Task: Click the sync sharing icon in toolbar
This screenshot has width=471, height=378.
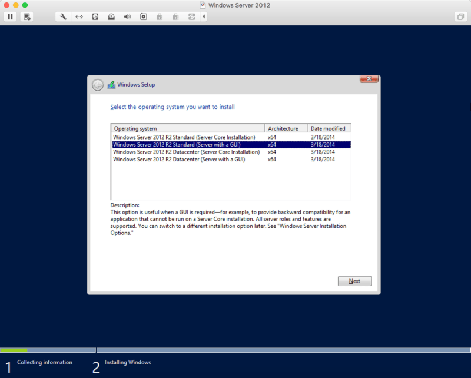Action: pos(191,16)
